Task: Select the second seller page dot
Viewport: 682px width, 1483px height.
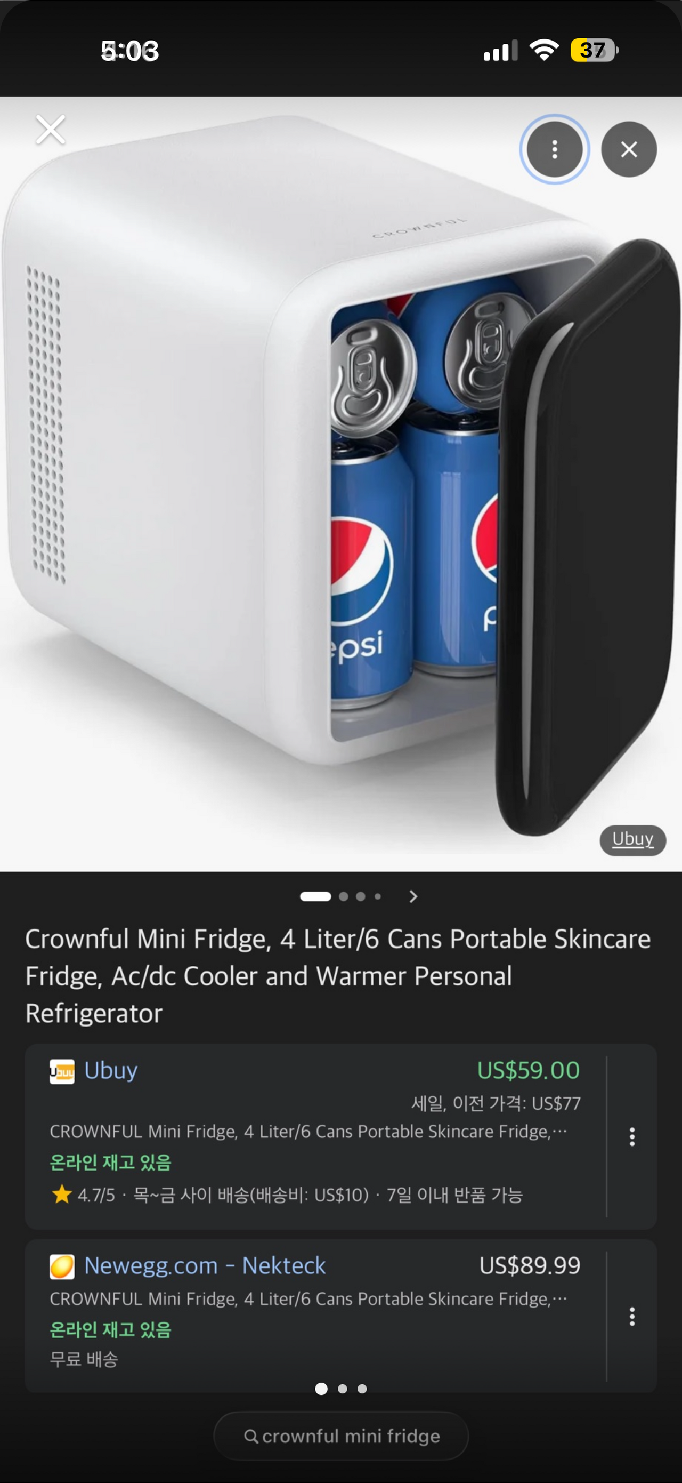Action: tap(342, 1389)
